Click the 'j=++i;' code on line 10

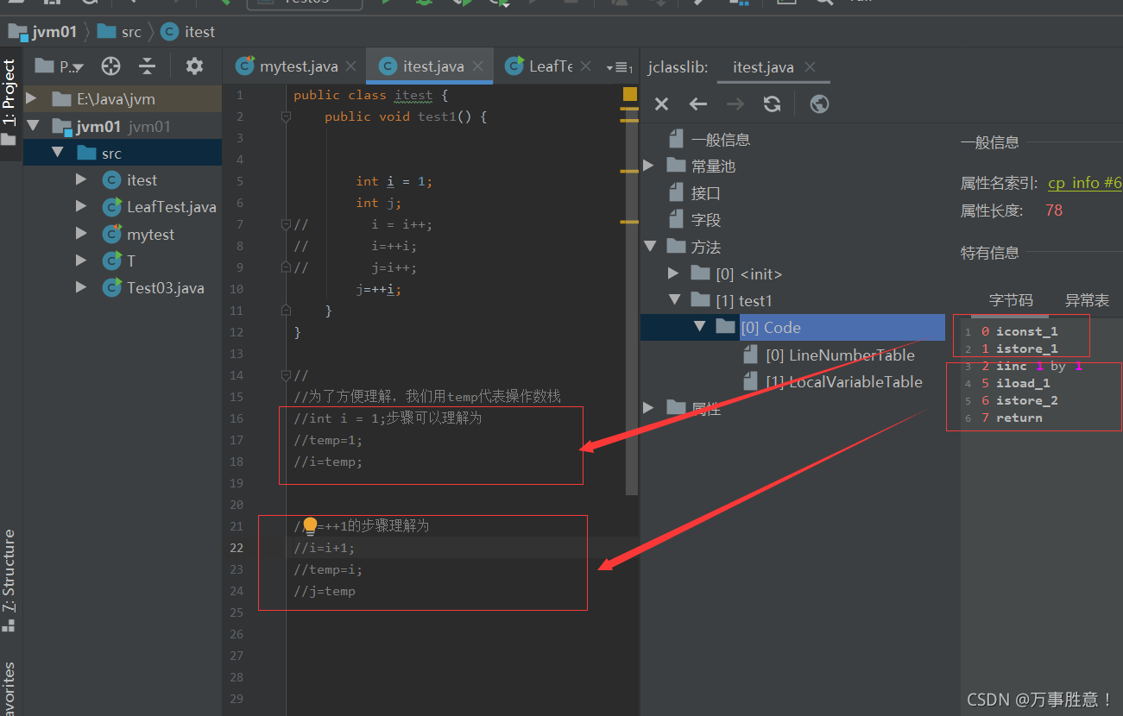click(x=379, y=289)
